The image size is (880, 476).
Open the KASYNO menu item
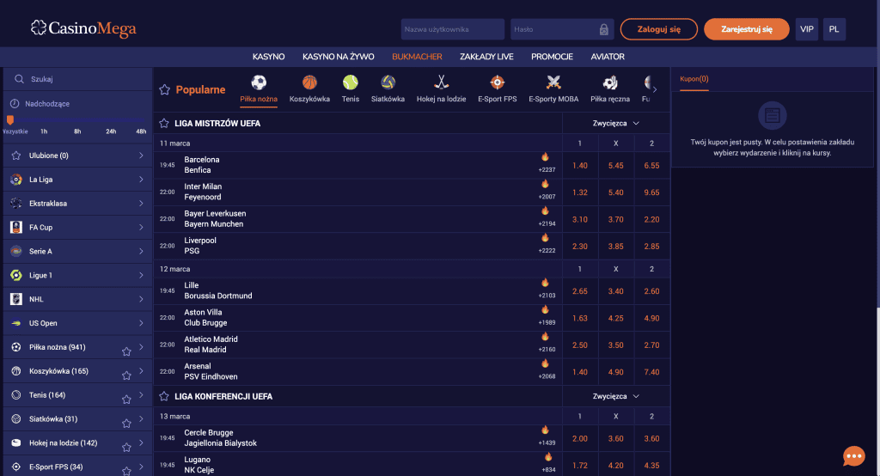pos(268,57)
